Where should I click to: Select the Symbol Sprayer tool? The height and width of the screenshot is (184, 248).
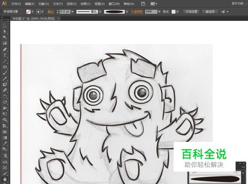(5, 155)
